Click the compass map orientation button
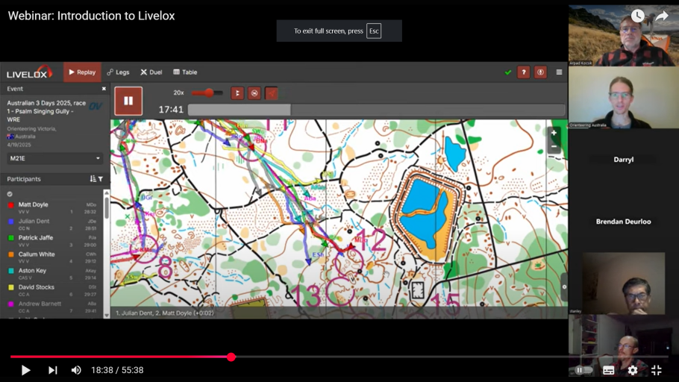 [540, 72]
